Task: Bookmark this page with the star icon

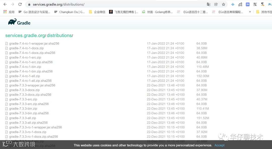Action: click(223, 4)
